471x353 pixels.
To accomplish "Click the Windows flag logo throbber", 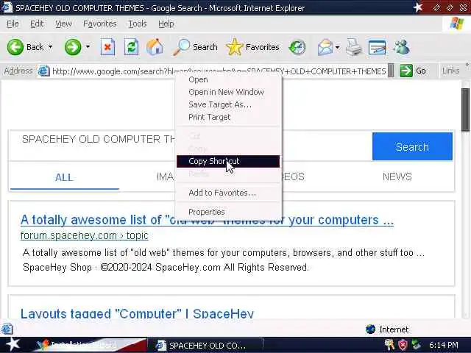I will click(456, 24).
